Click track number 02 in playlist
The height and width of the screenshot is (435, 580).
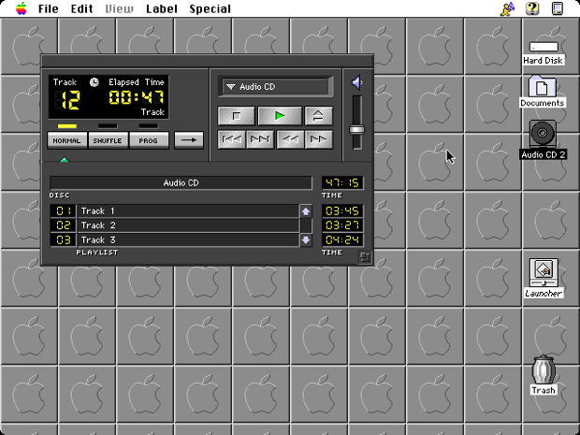[64, 225]
